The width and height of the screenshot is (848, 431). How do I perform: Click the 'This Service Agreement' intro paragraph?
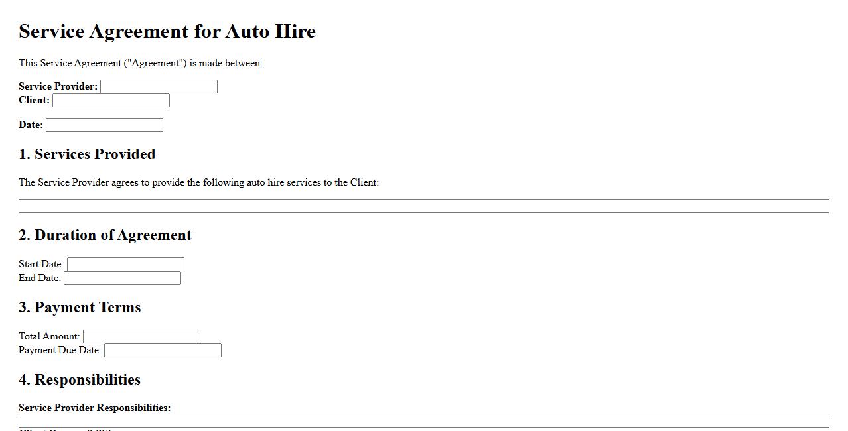(x=141, y=63)
